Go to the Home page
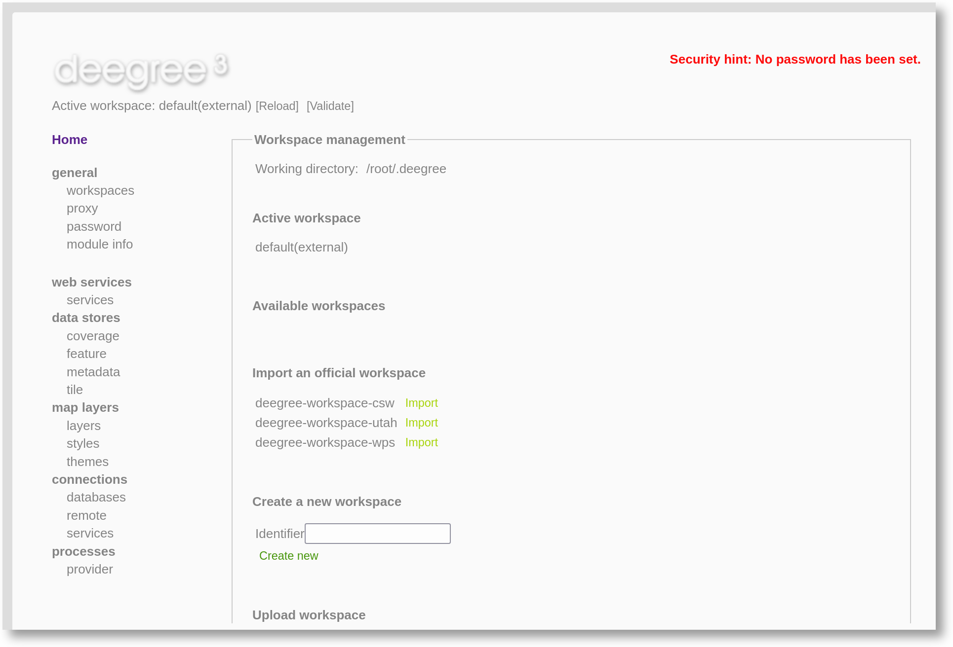 click(70, 140)
